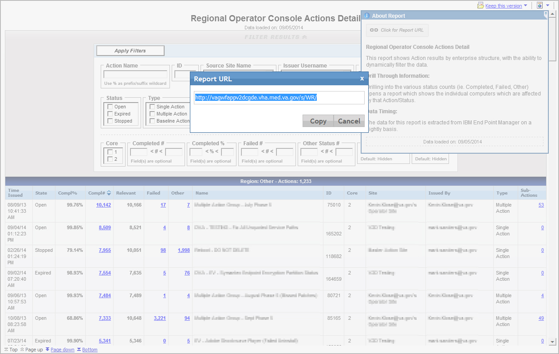Open the Keep this version dropdown arrow
This screenshot has width=559, height=354.
tap(526, 6)
